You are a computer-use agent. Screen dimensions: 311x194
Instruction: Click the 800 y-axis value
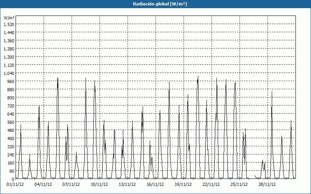click(x=11, y=98)
